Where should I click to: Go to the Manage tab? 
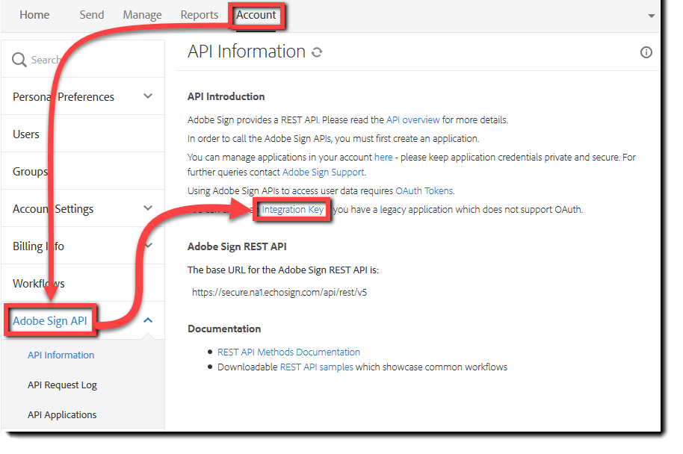[142, 15]
